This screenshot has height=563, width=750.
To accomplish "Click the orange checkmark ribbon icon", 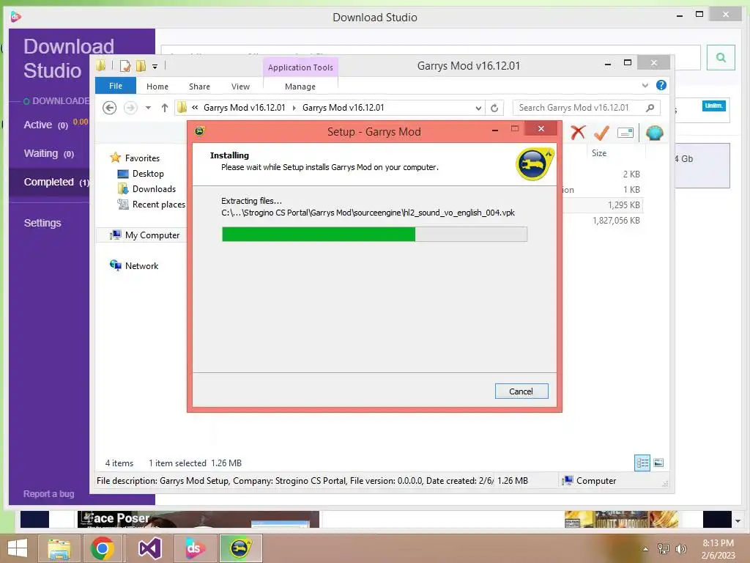I will 601,133.
